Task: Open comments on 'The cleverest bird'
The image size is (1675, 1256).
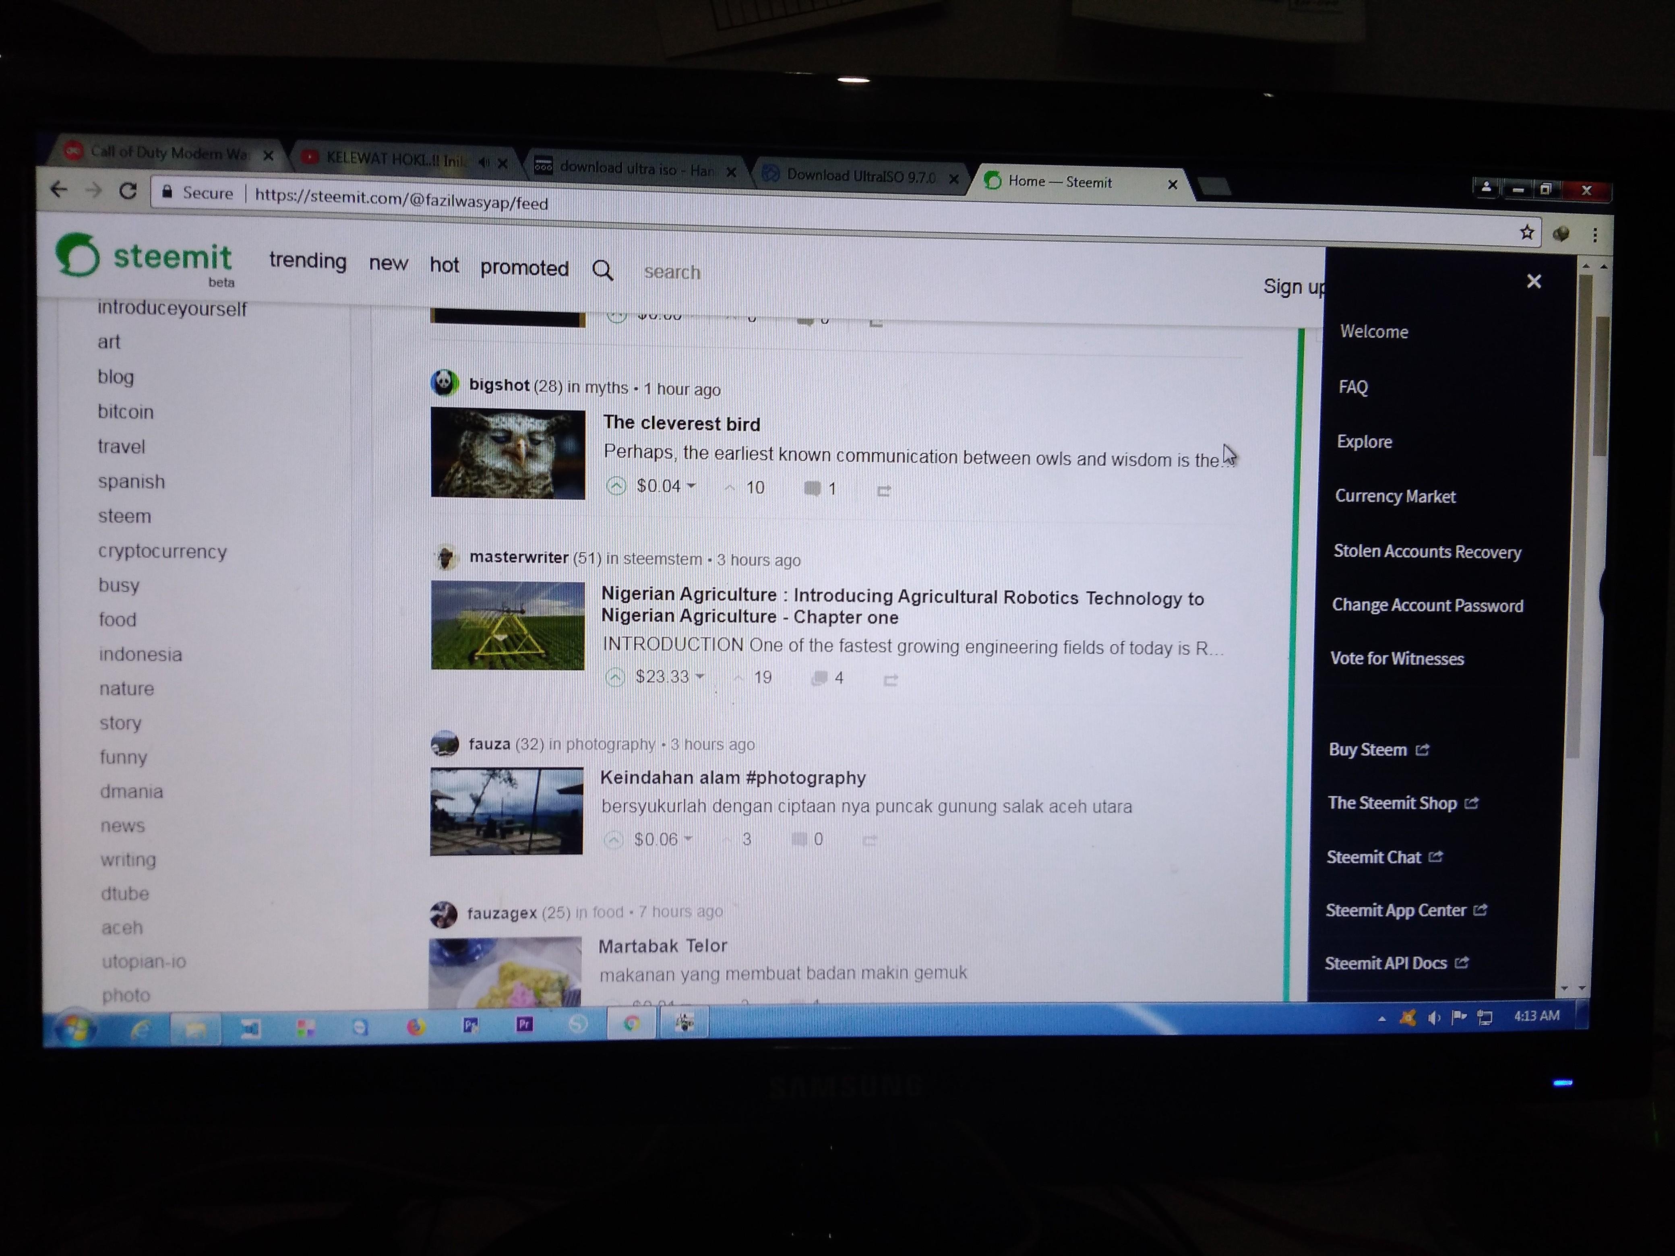Action: tap(820, 489)
